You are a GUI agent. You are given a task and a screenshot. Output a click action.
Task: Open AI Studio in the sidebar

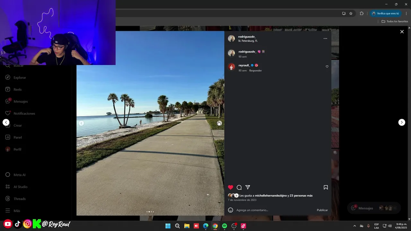17,187
